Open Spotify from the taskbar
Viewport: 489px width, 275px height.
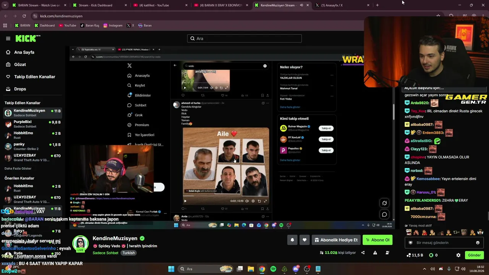273,269
